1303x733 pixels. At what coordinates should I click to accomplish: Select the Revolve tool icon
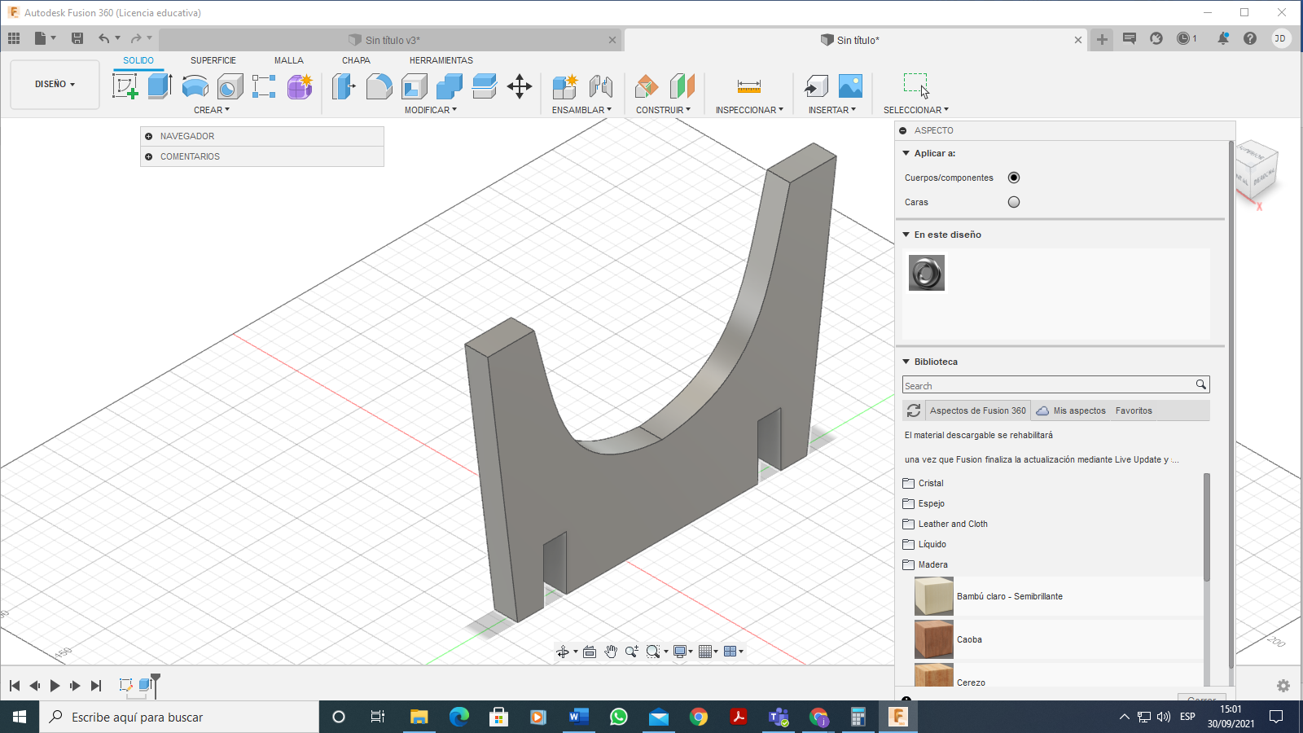pyautogui.click(x=195, y=86)
